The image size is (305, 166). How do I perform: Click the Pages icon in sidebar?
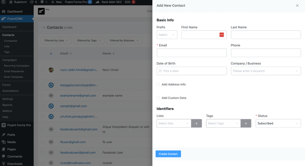click(4, 149)
